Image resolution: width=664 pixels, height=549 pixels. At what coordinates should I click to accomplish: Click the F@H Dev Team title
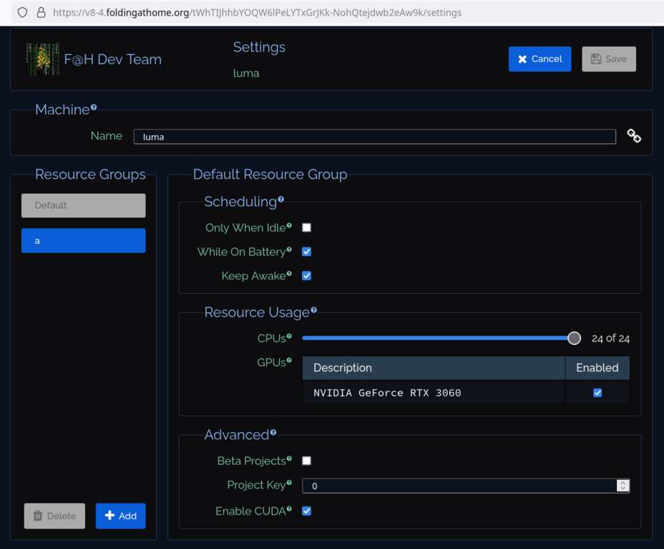(113, 59)
